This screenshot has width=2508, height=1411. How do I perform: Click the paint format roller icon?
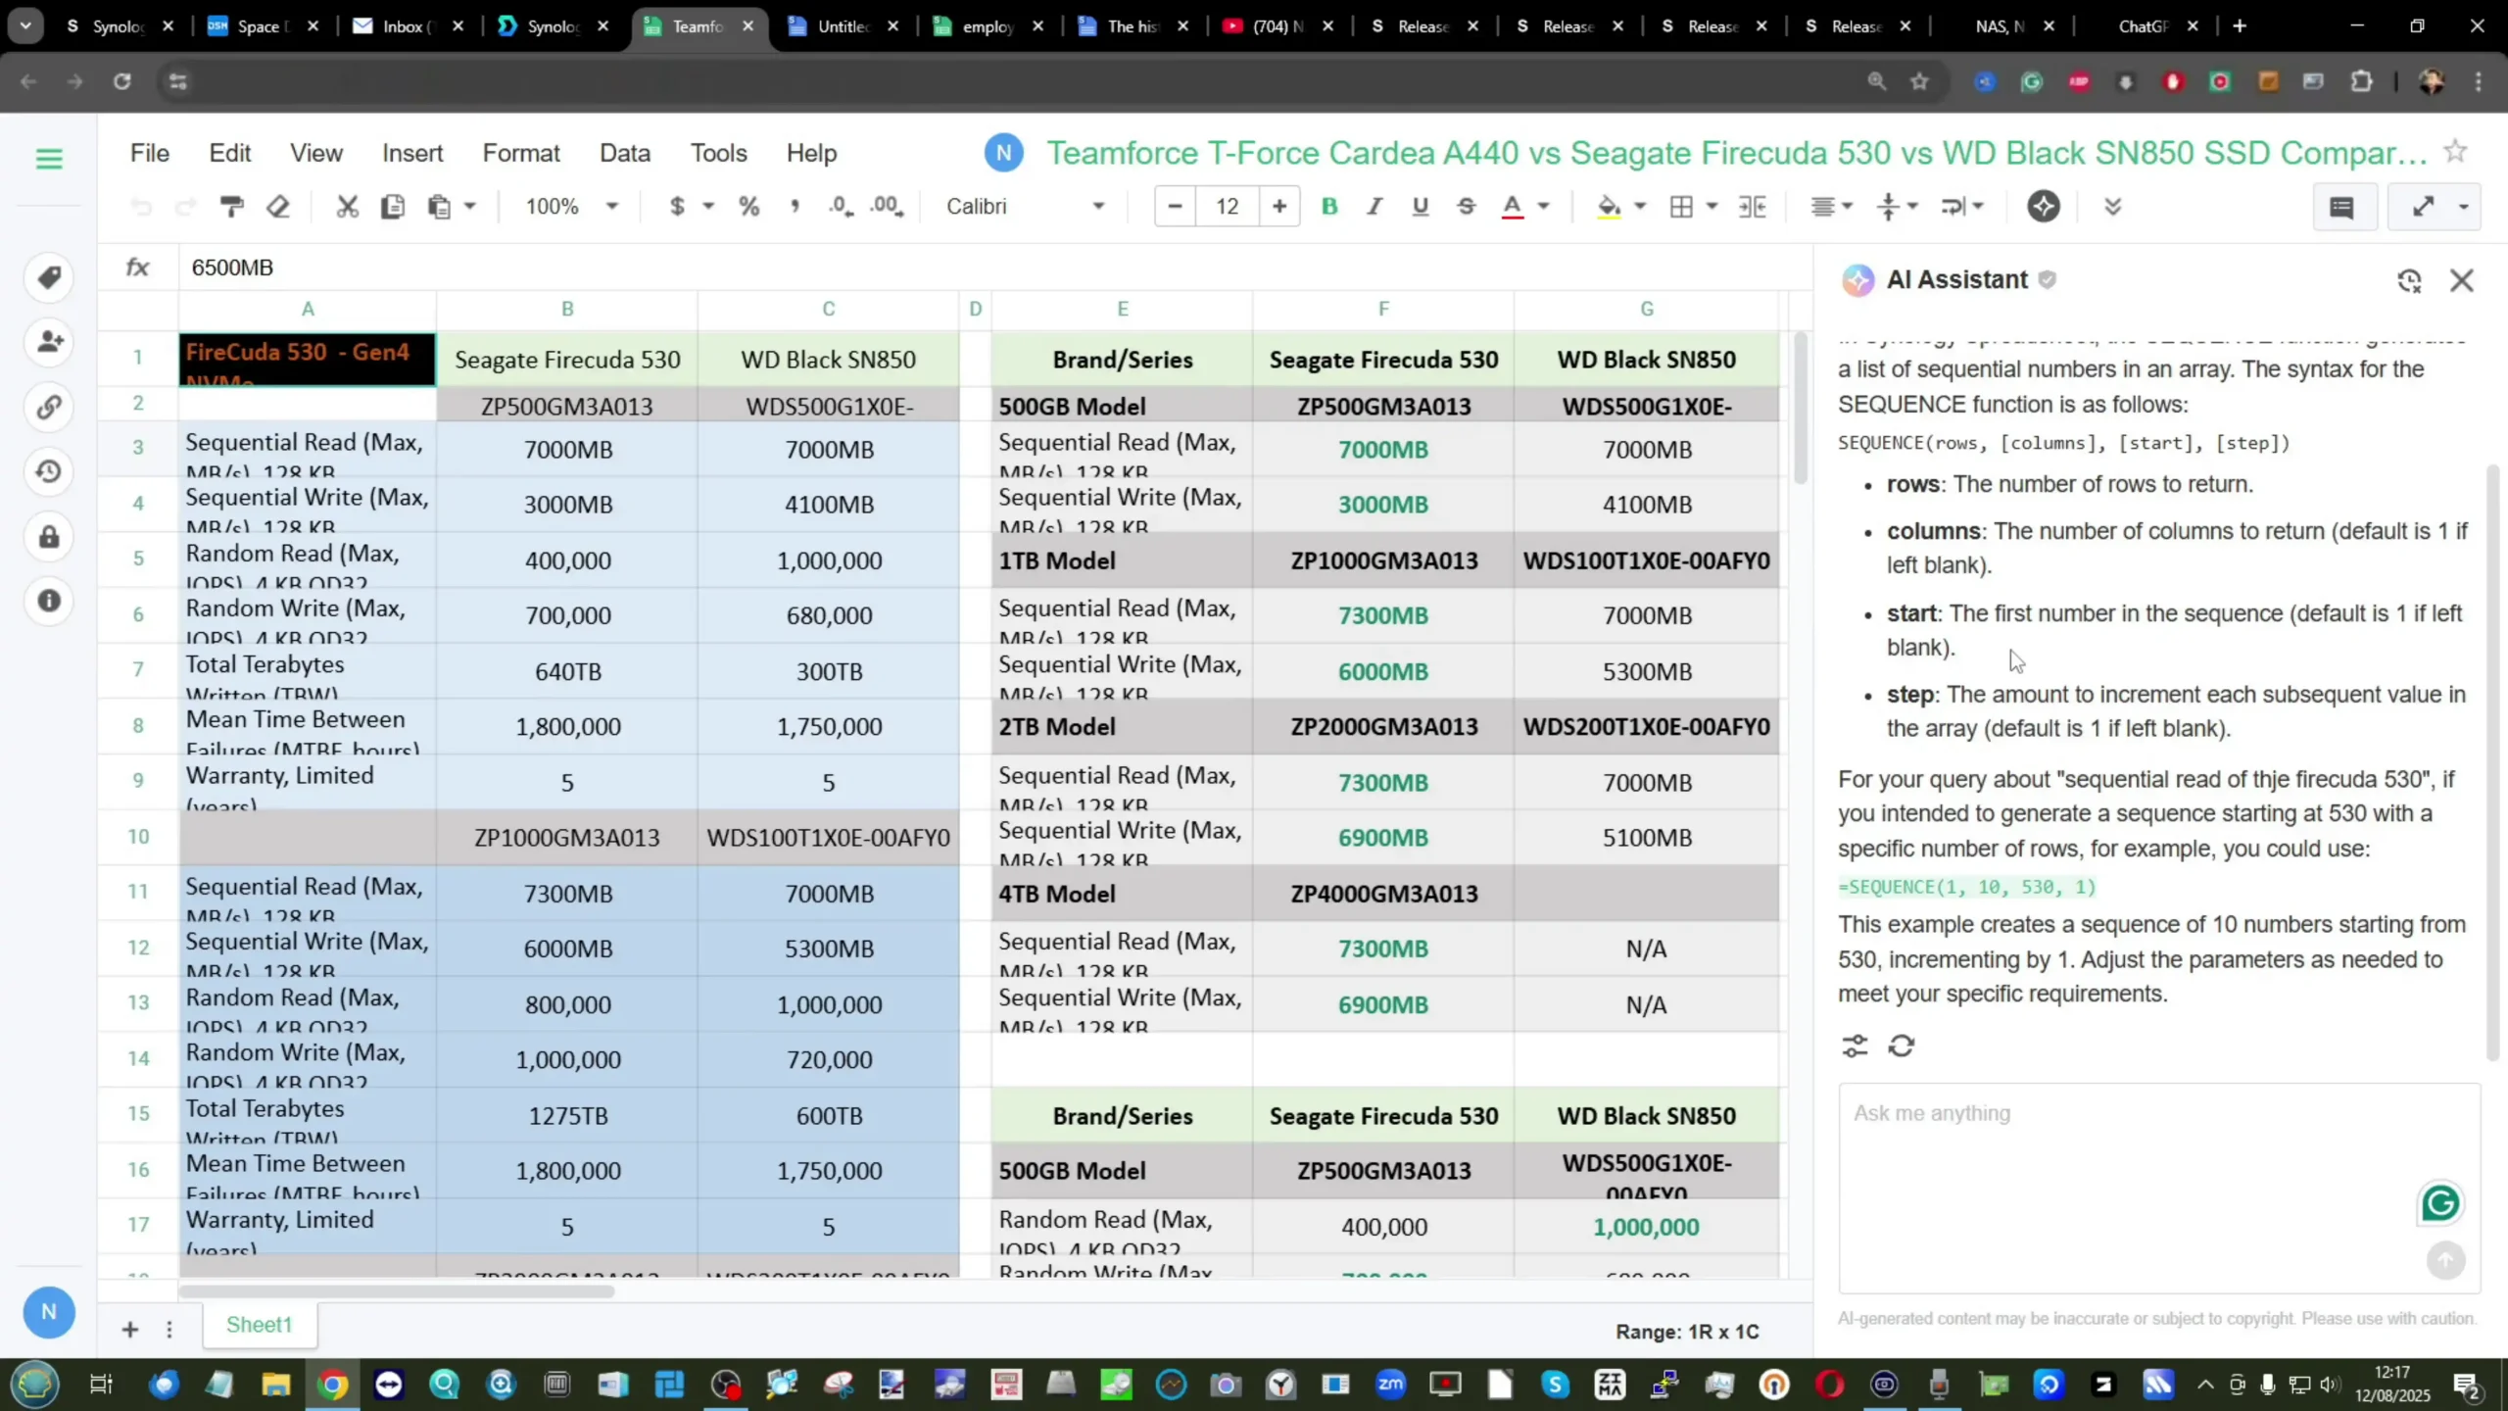[x=231, y=207]
